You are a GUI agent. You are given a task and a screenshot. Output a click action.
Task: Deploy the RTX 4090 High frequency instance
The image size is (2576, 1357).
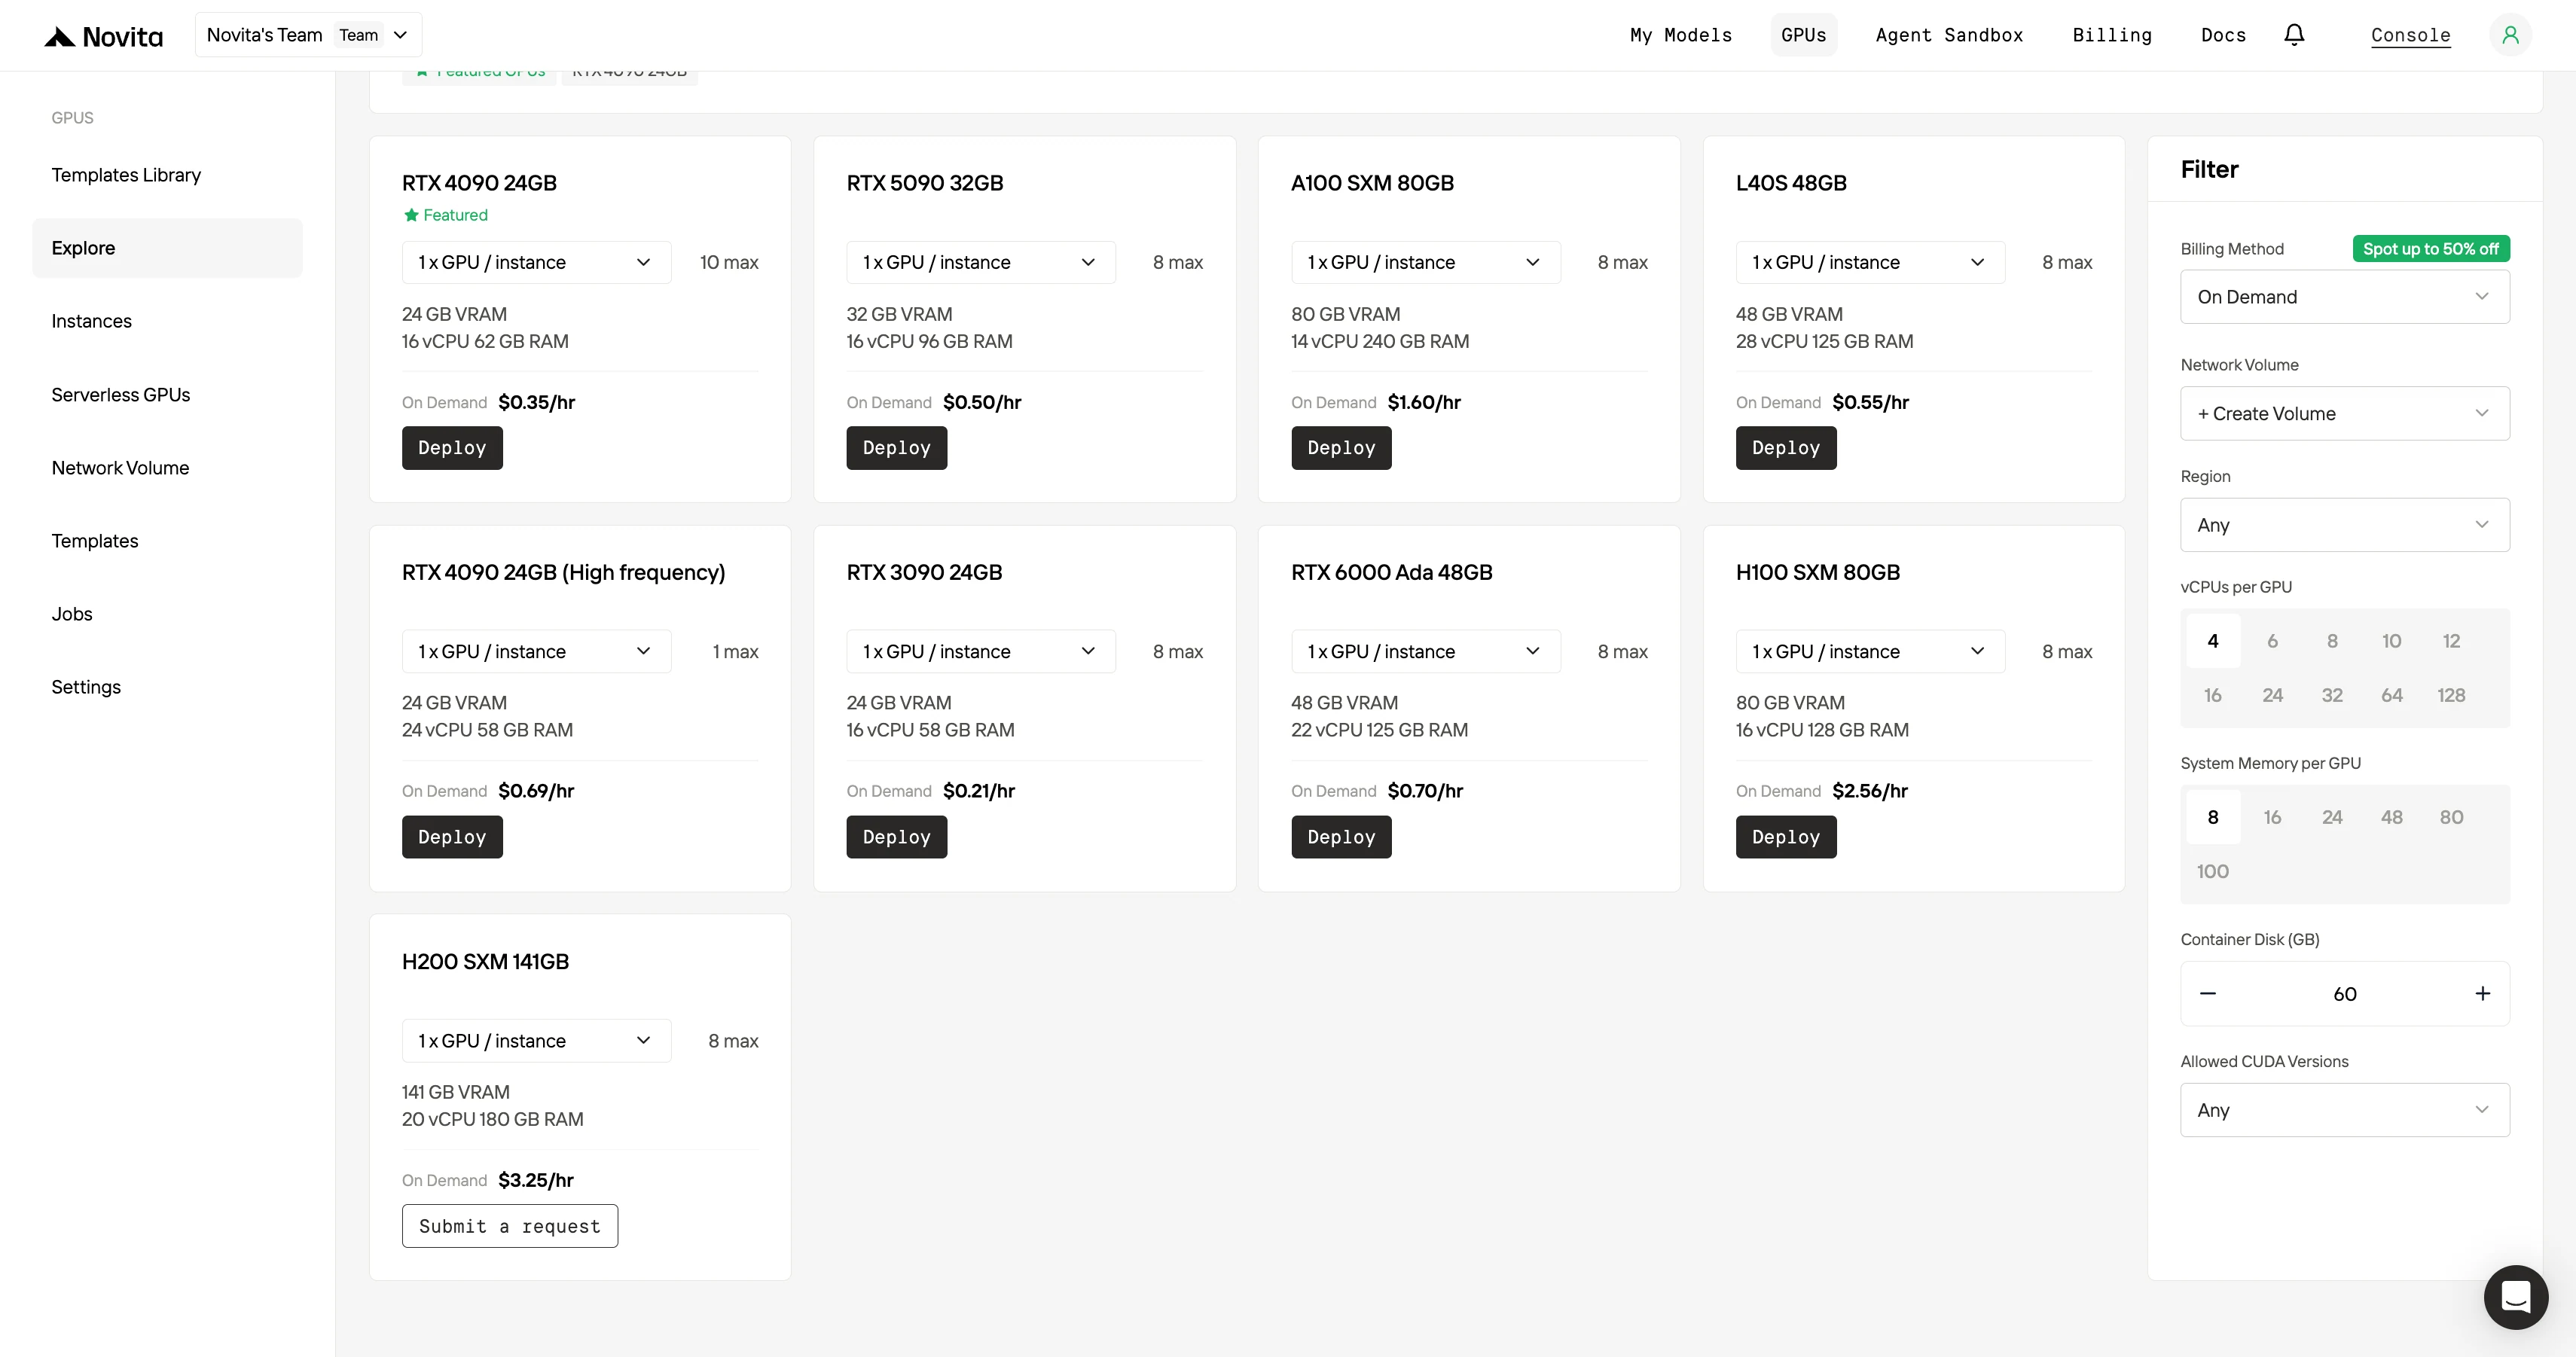tap(452, 837)
